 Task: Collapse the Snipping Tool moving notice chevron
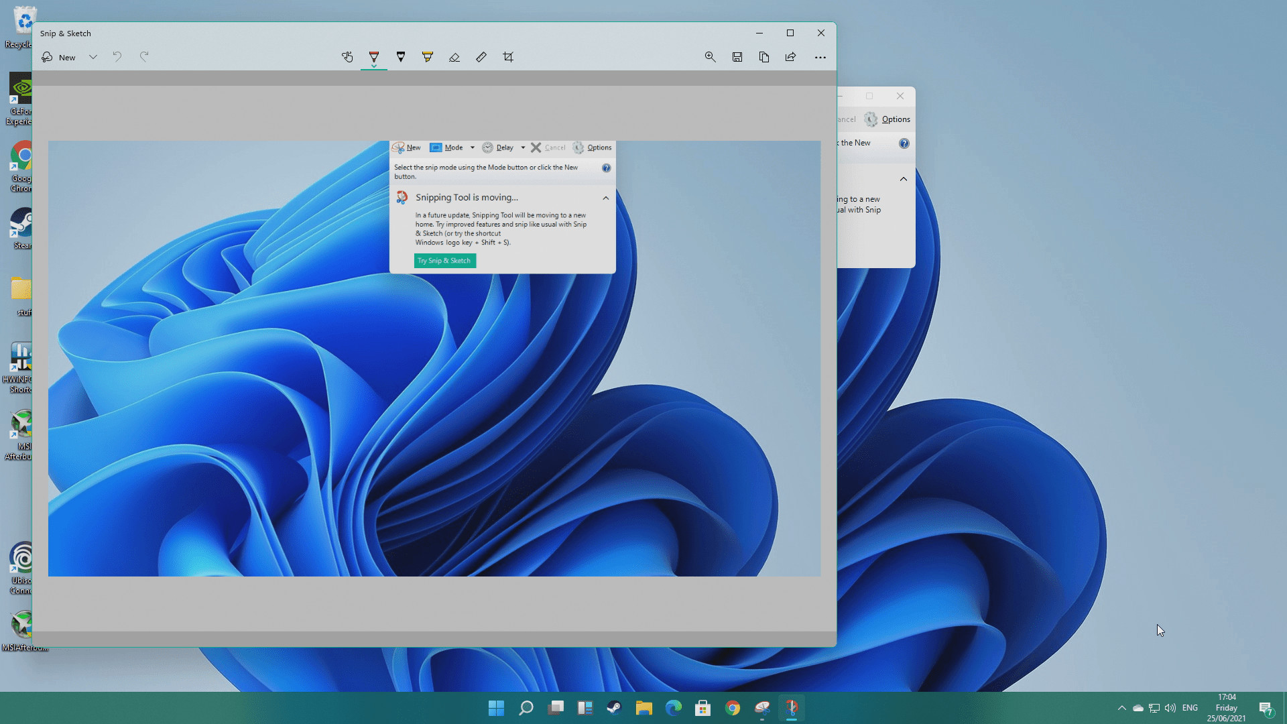click(904, 179)
